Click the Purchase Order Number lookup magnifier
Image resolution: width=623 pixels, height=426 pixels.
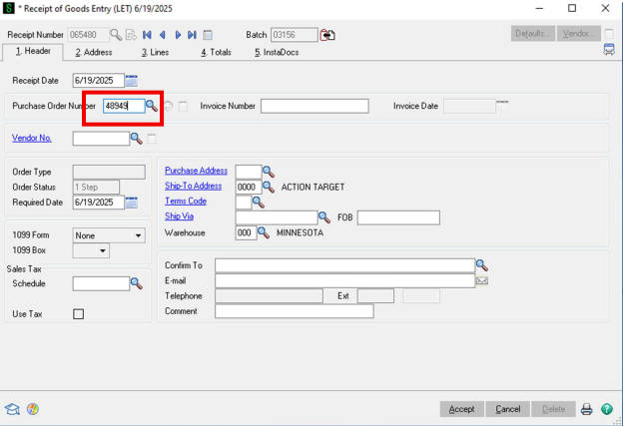point(152,106)
